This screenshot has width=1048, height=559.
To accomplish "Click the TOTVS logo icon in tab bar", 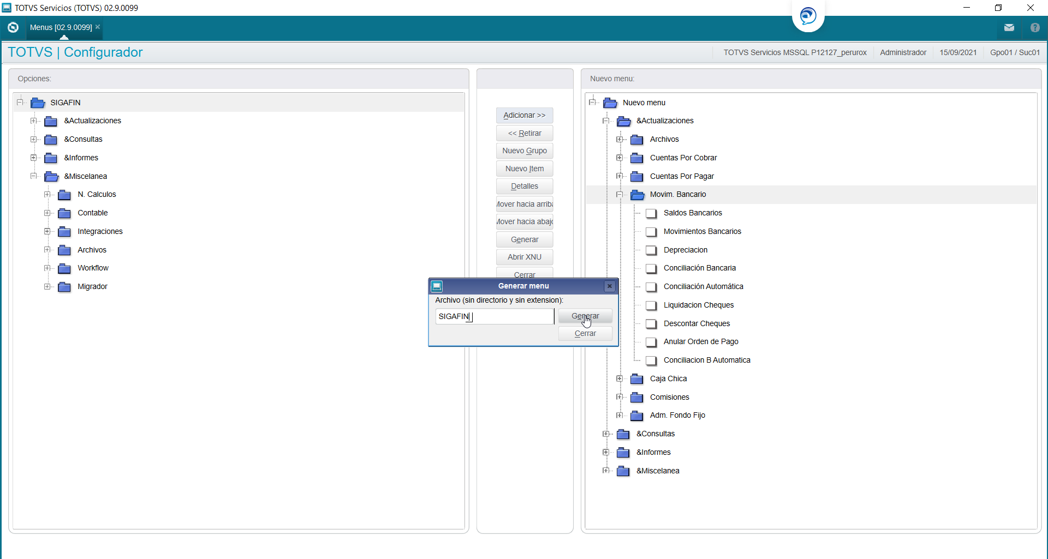I will [x=13, y=27].
